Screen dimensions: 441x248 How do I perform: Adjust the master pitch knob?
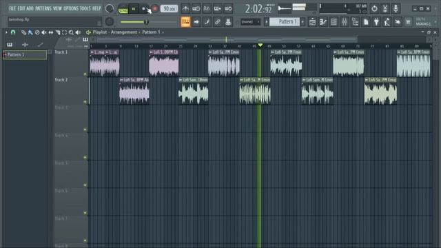pos(110,21)
